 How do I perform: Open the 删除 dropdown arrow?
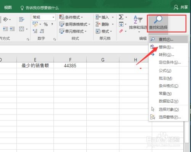coord(113,24)
